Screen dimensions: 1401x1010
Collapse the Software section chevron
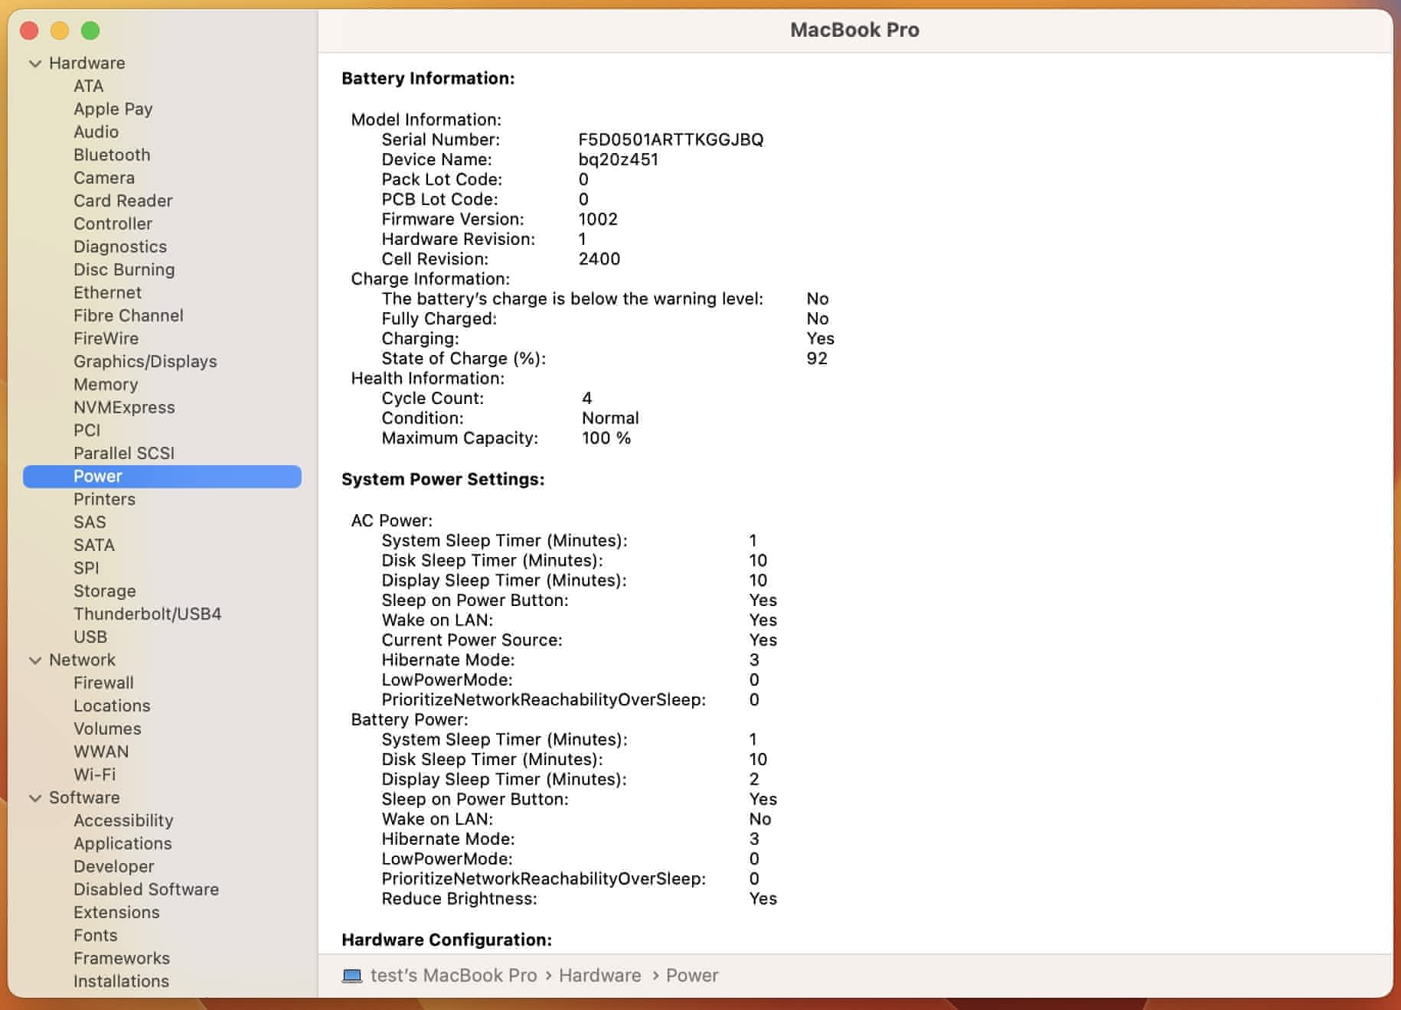35,798
